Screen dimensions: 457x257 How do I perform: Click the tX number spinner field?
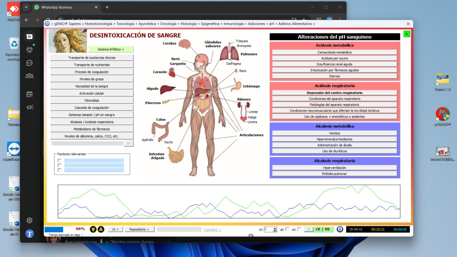(x=269, y=229)
